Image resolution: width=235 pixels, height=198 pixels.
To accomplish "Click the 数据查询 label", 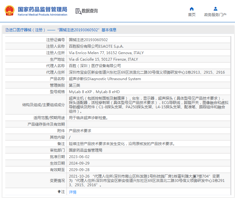I will click(89, 11).
